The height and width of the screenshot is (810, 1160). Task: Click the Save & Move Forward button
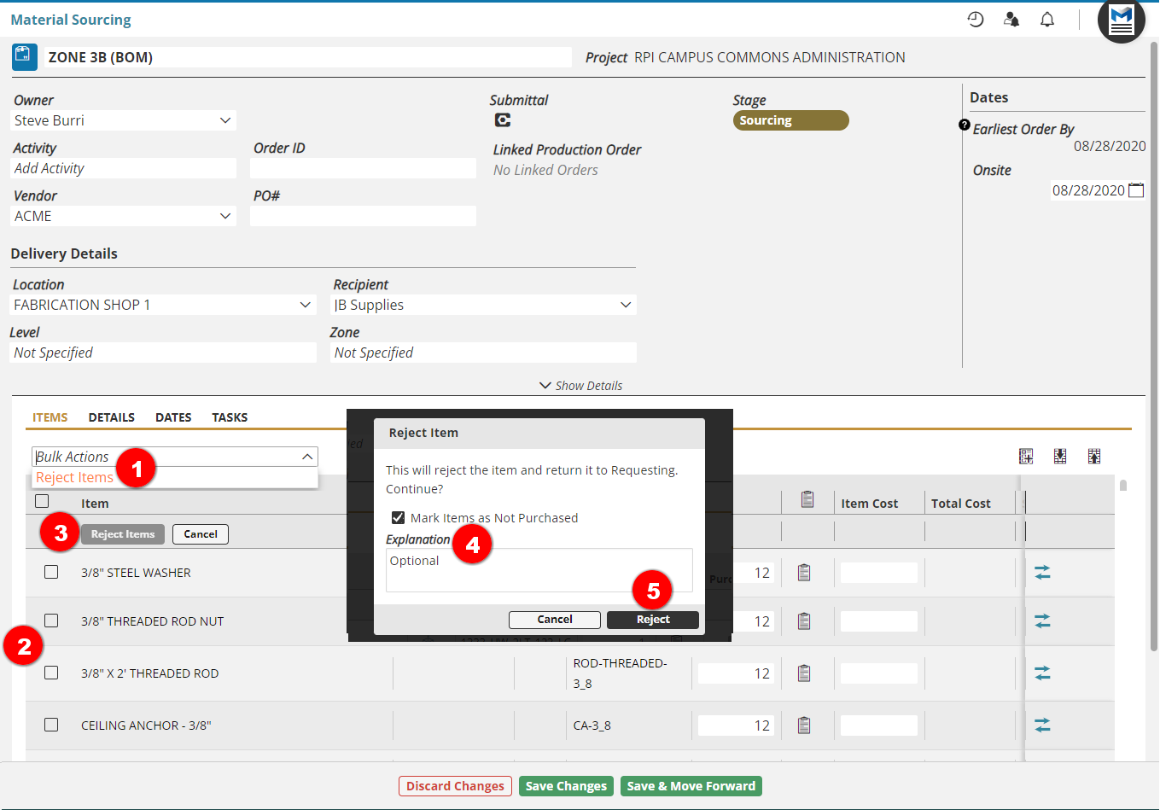pyautogui.click(x=691, y=786)
